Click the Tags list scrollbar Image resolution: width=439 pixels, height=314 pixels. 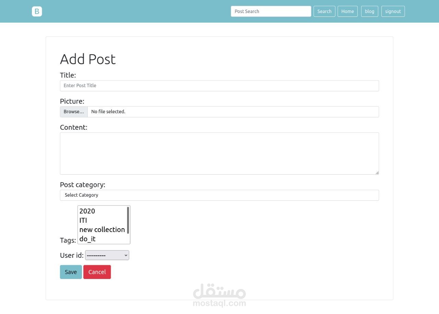(x=128, y=220)
